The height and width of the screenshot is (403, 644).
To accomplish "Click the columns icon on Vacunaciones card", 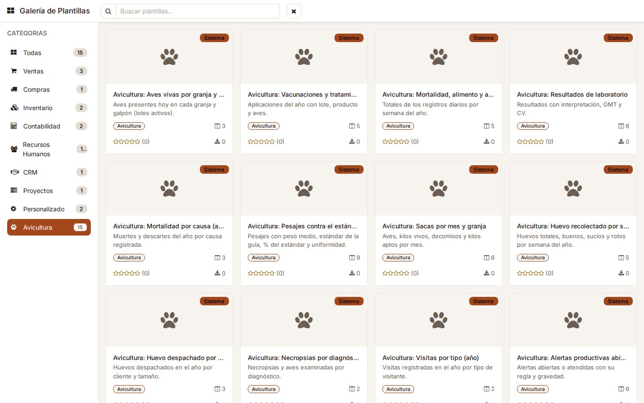I will [352, 126].
